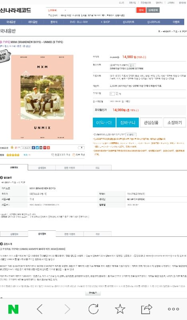Share the album on Pinterest
This screenshot has height=320, width=187.
(45, 148)
